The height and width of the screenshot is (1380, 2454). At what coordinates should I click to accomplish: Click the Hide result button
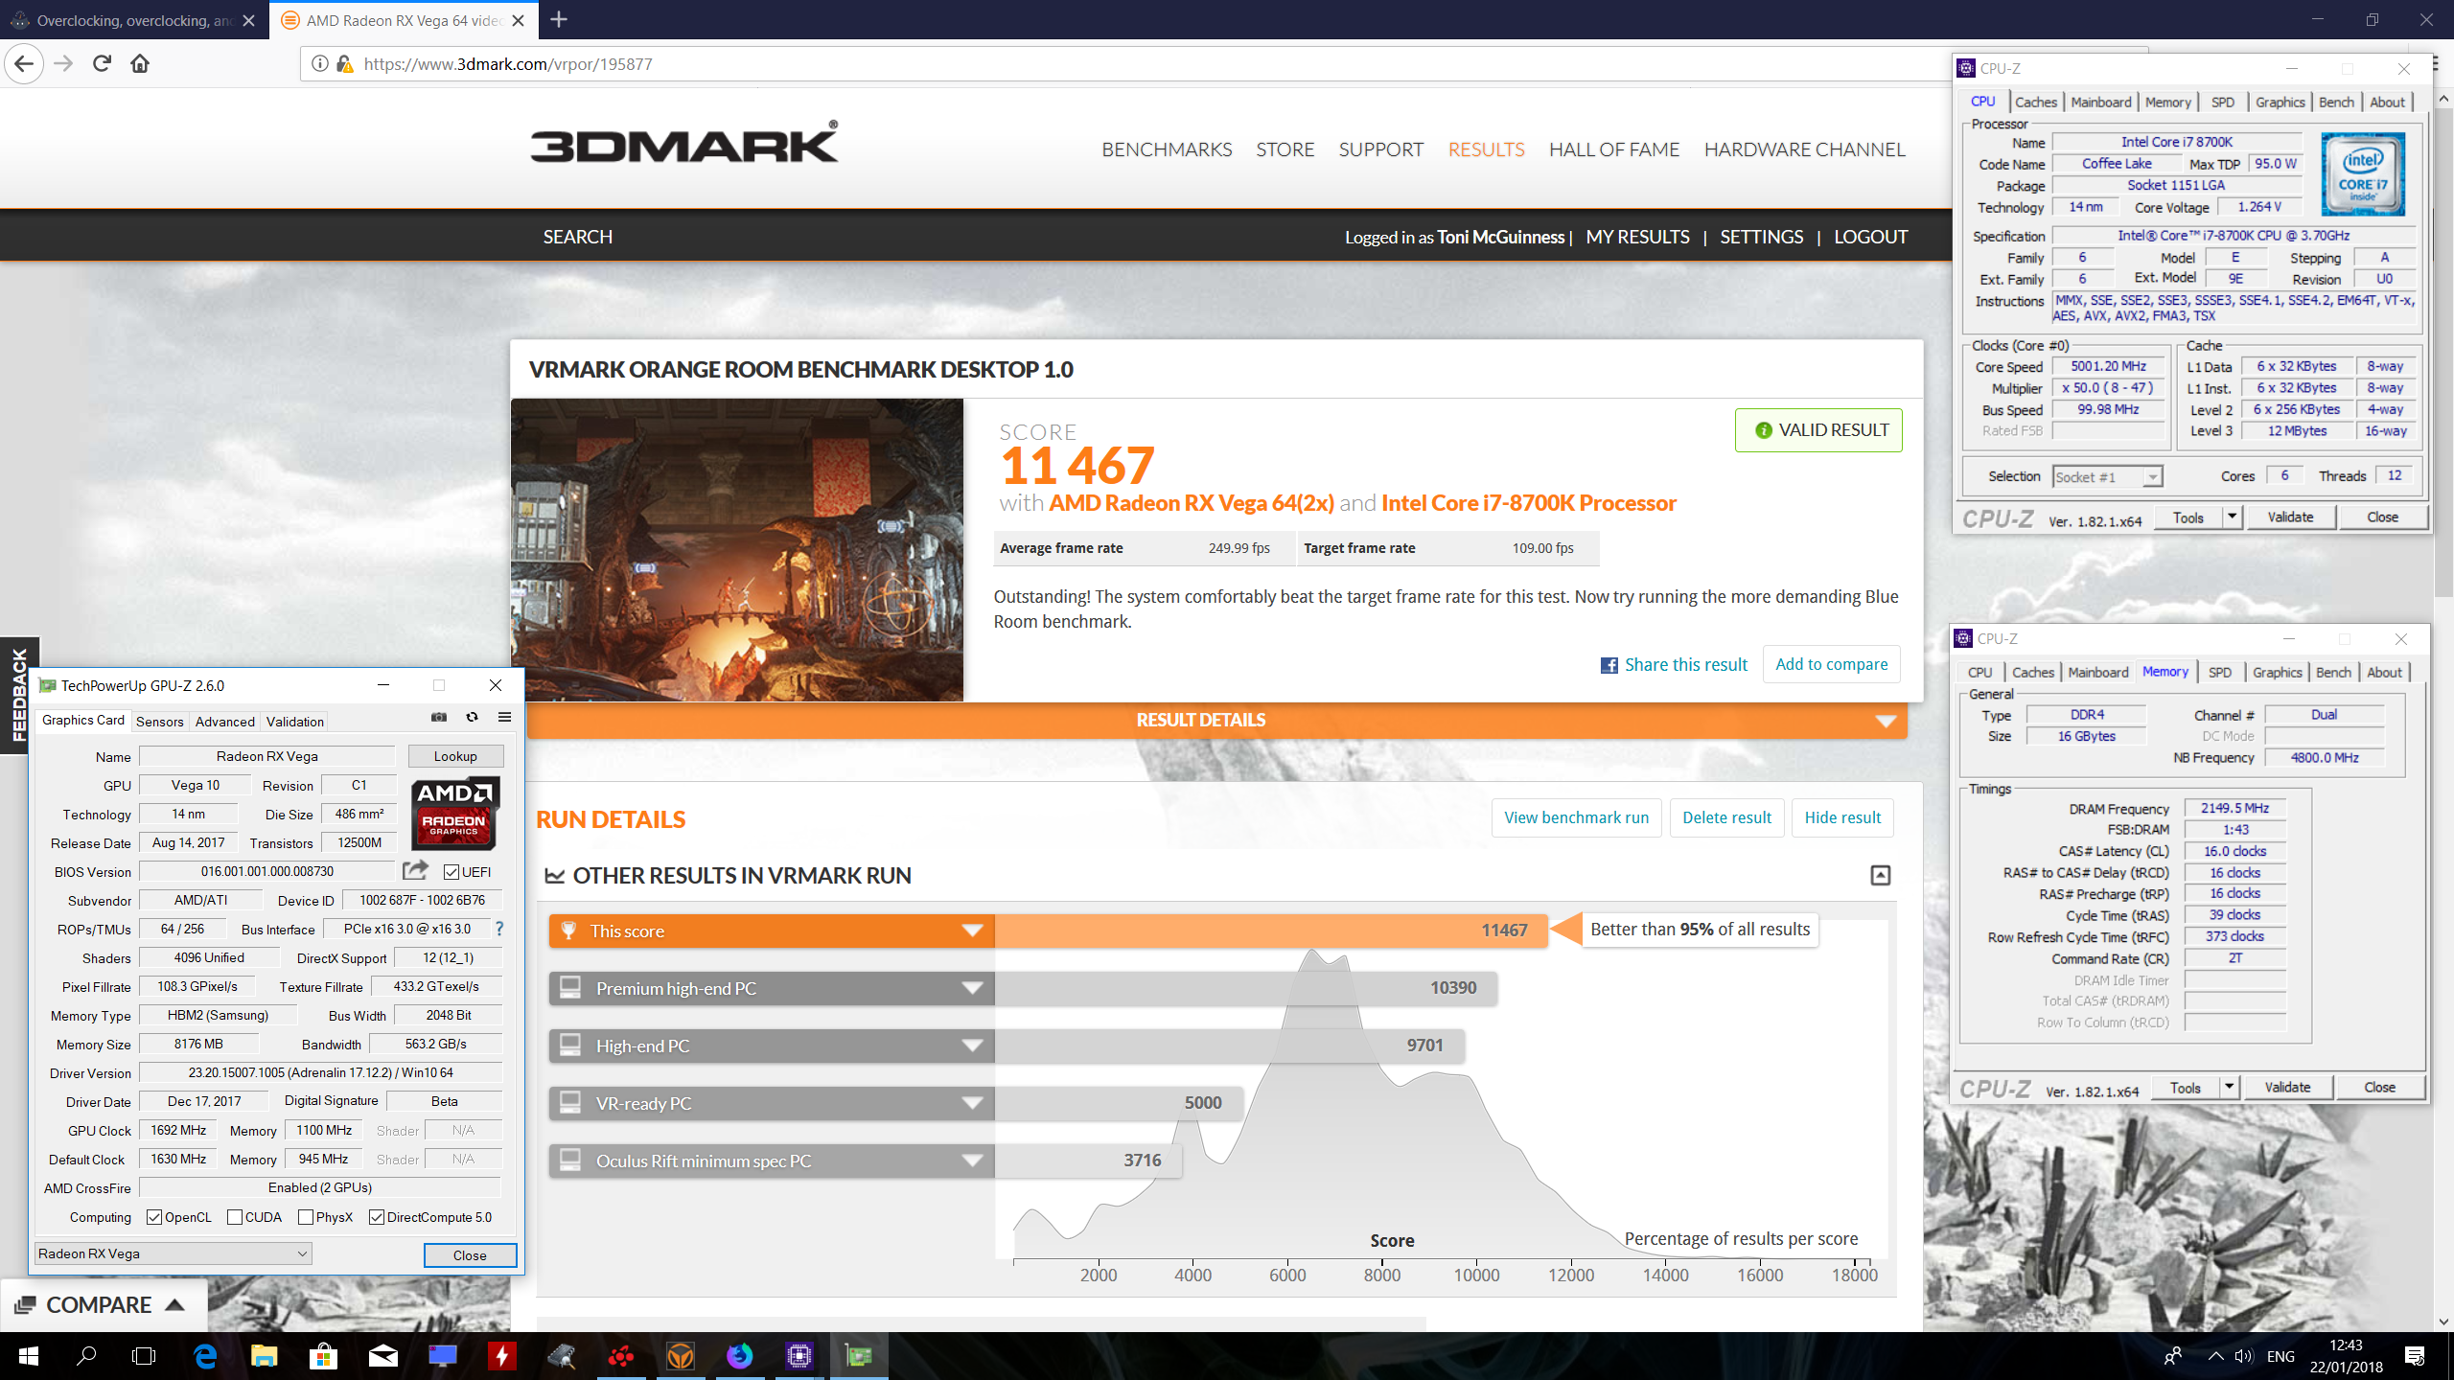point(1842,817)
